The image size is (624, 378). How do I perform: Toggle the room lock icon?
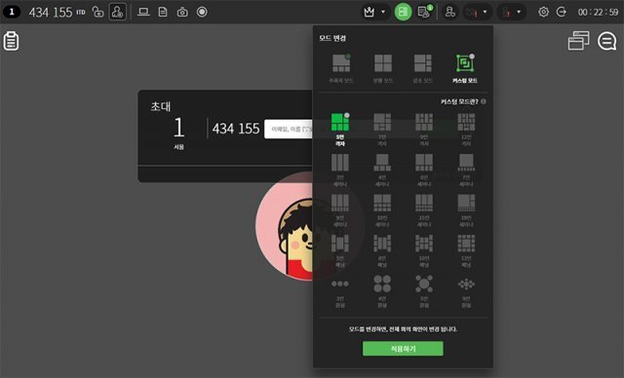97,12
